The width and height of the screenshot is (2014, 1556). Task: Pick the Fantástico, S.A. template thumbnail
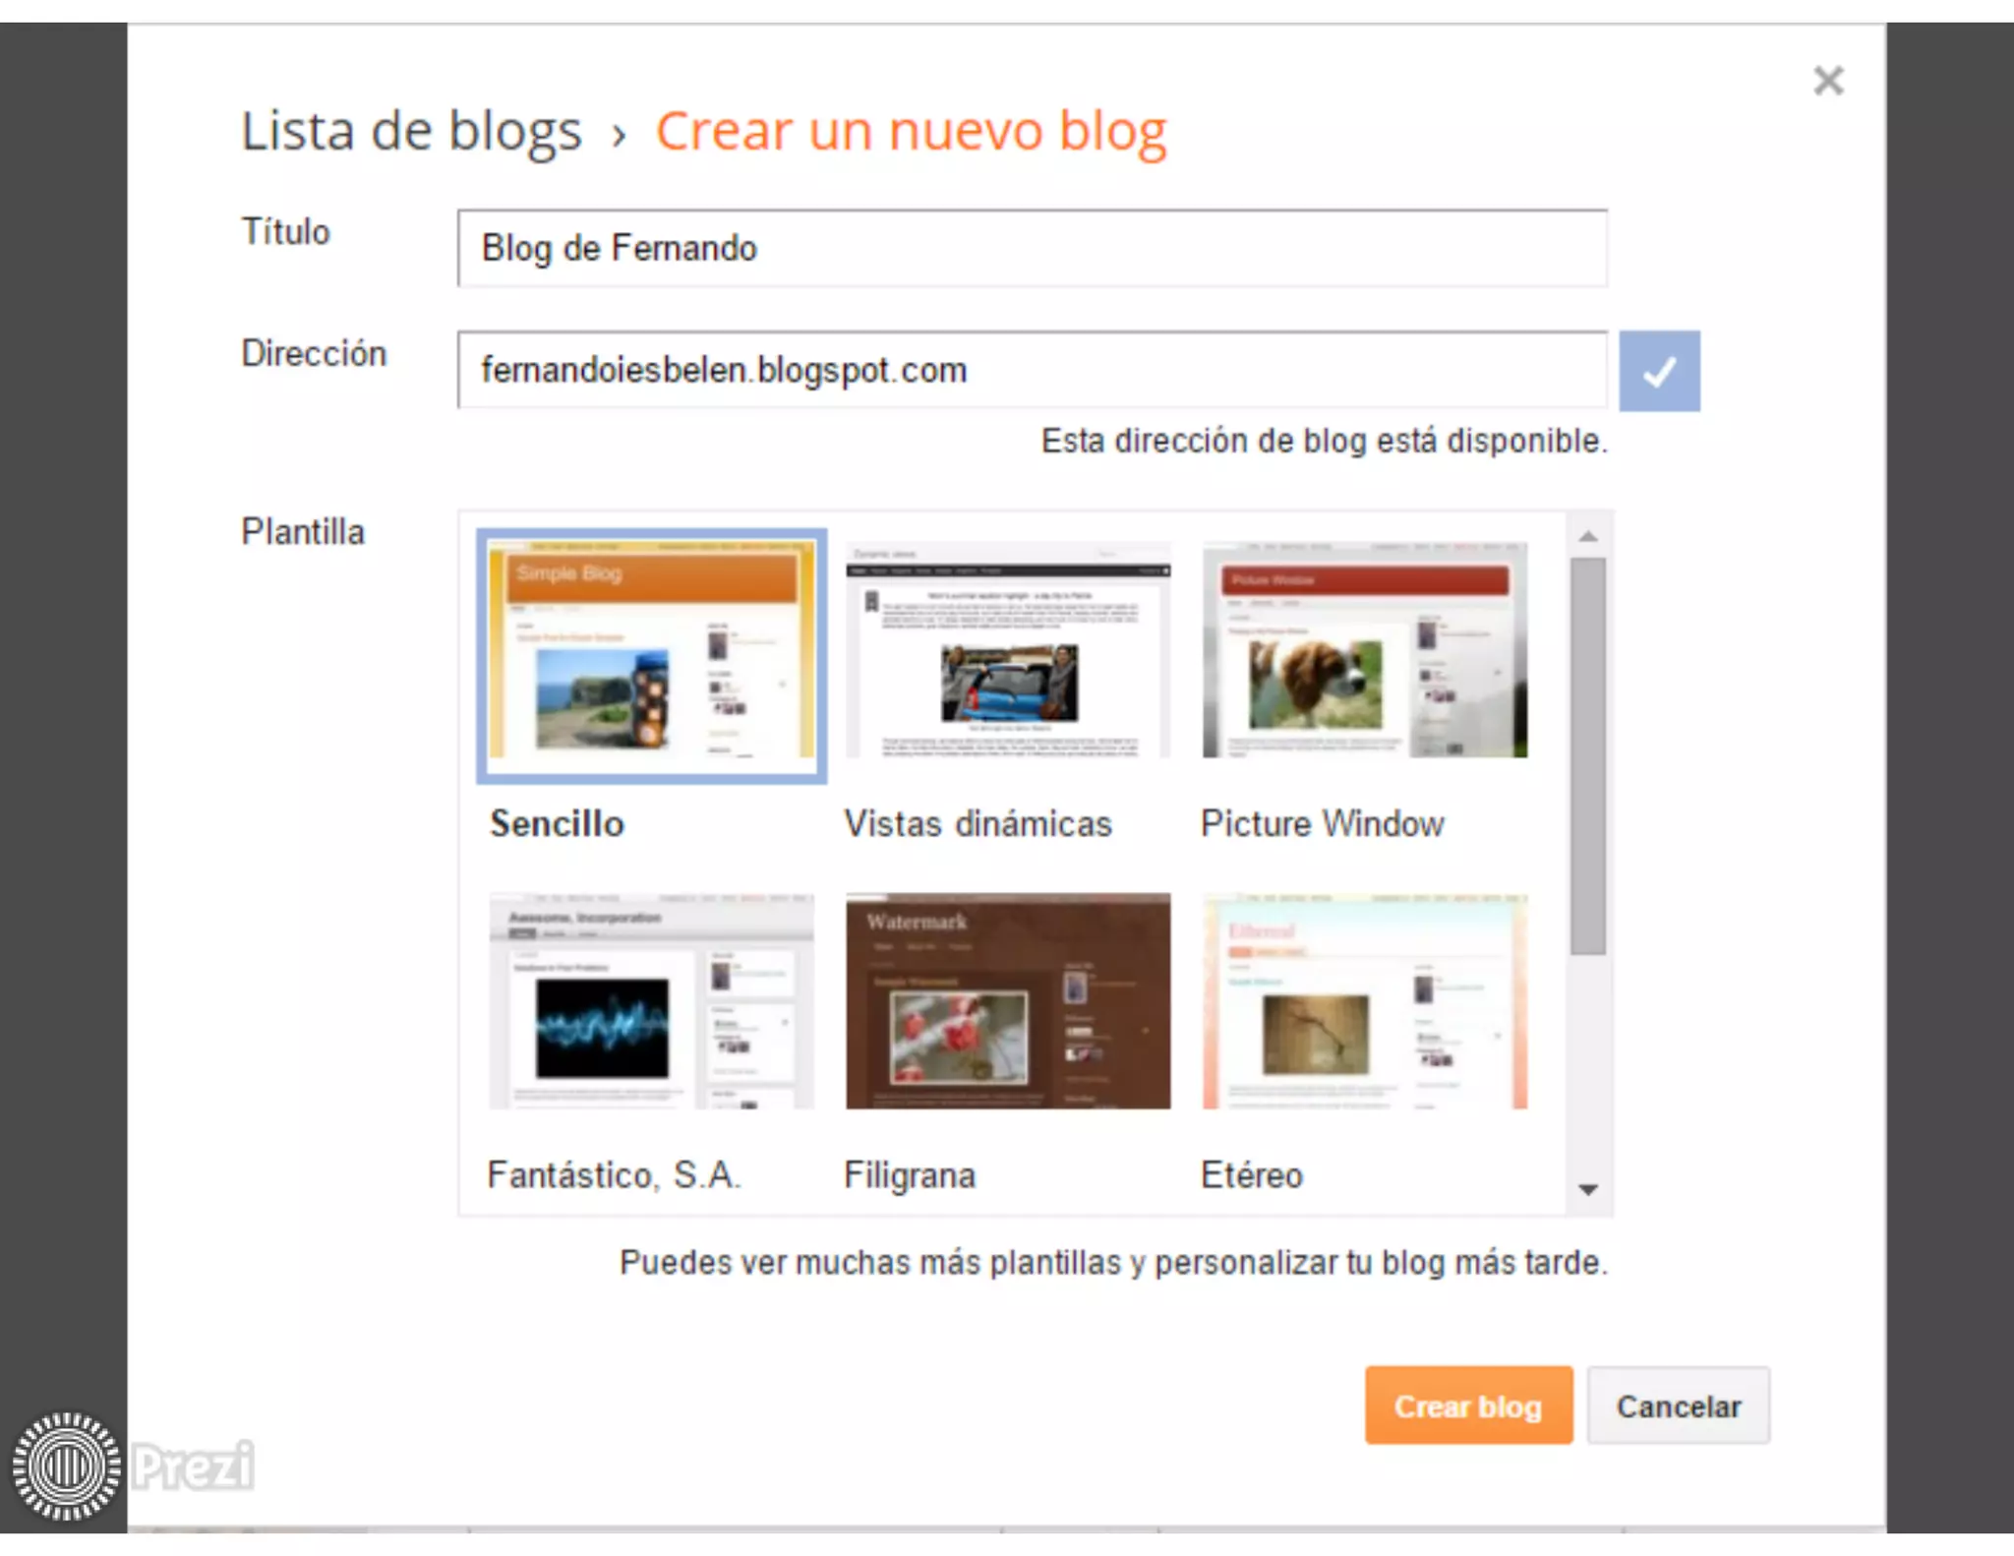[651, 1001]
